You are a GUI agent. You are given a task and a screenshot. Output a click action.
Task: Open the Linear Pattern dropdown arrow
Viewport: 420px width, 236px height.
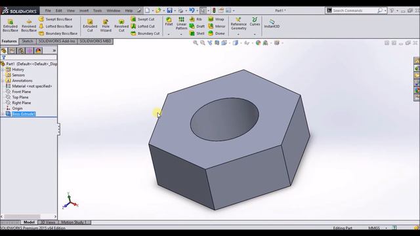click(x=181, y=34)
